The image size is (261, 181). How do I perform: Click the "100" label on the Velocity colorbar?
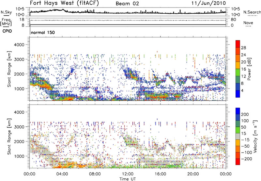245,121
